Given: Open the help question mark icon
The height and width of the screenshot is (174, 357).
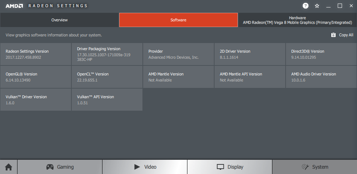Looking at the screenshot, I should pos(305,6).
